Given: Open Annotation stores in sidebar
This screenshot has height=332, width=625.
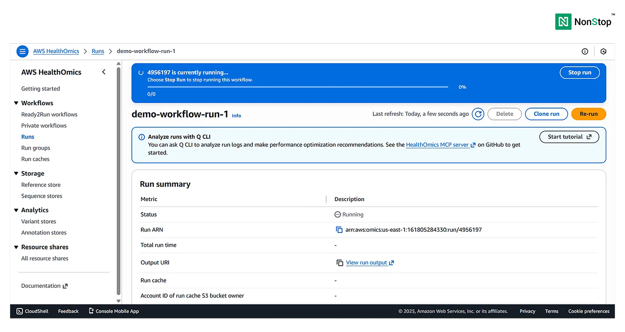Looking at the screenshot, I should tap(44, 233).
